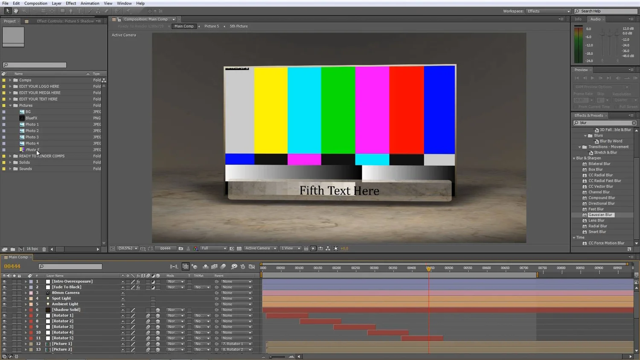This screenshot has height=360, width=640.
Task: Lock the Ambient Light layer
Action: coord(19,304)
